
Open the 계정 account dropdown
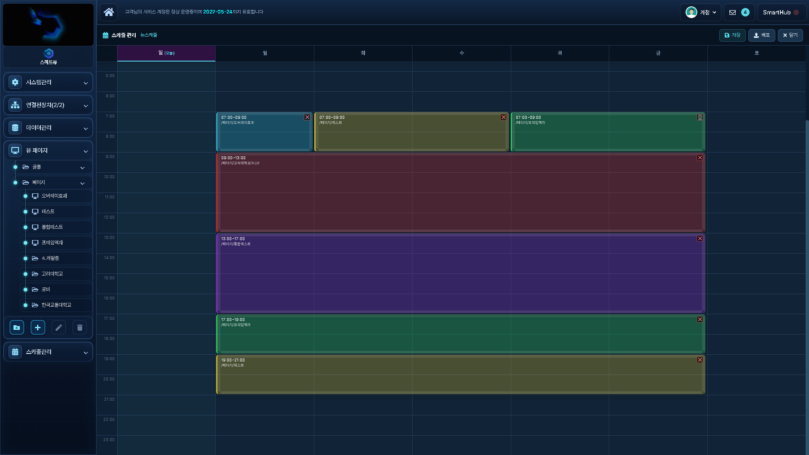(x=700, y=12)
